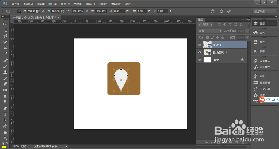Select the Hand tool
Viewport: 279px width, 149px height.
[x=5, y=133]
